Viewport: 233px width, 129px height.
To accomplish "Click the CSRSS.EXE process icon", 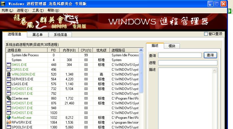I will (9, 69).
